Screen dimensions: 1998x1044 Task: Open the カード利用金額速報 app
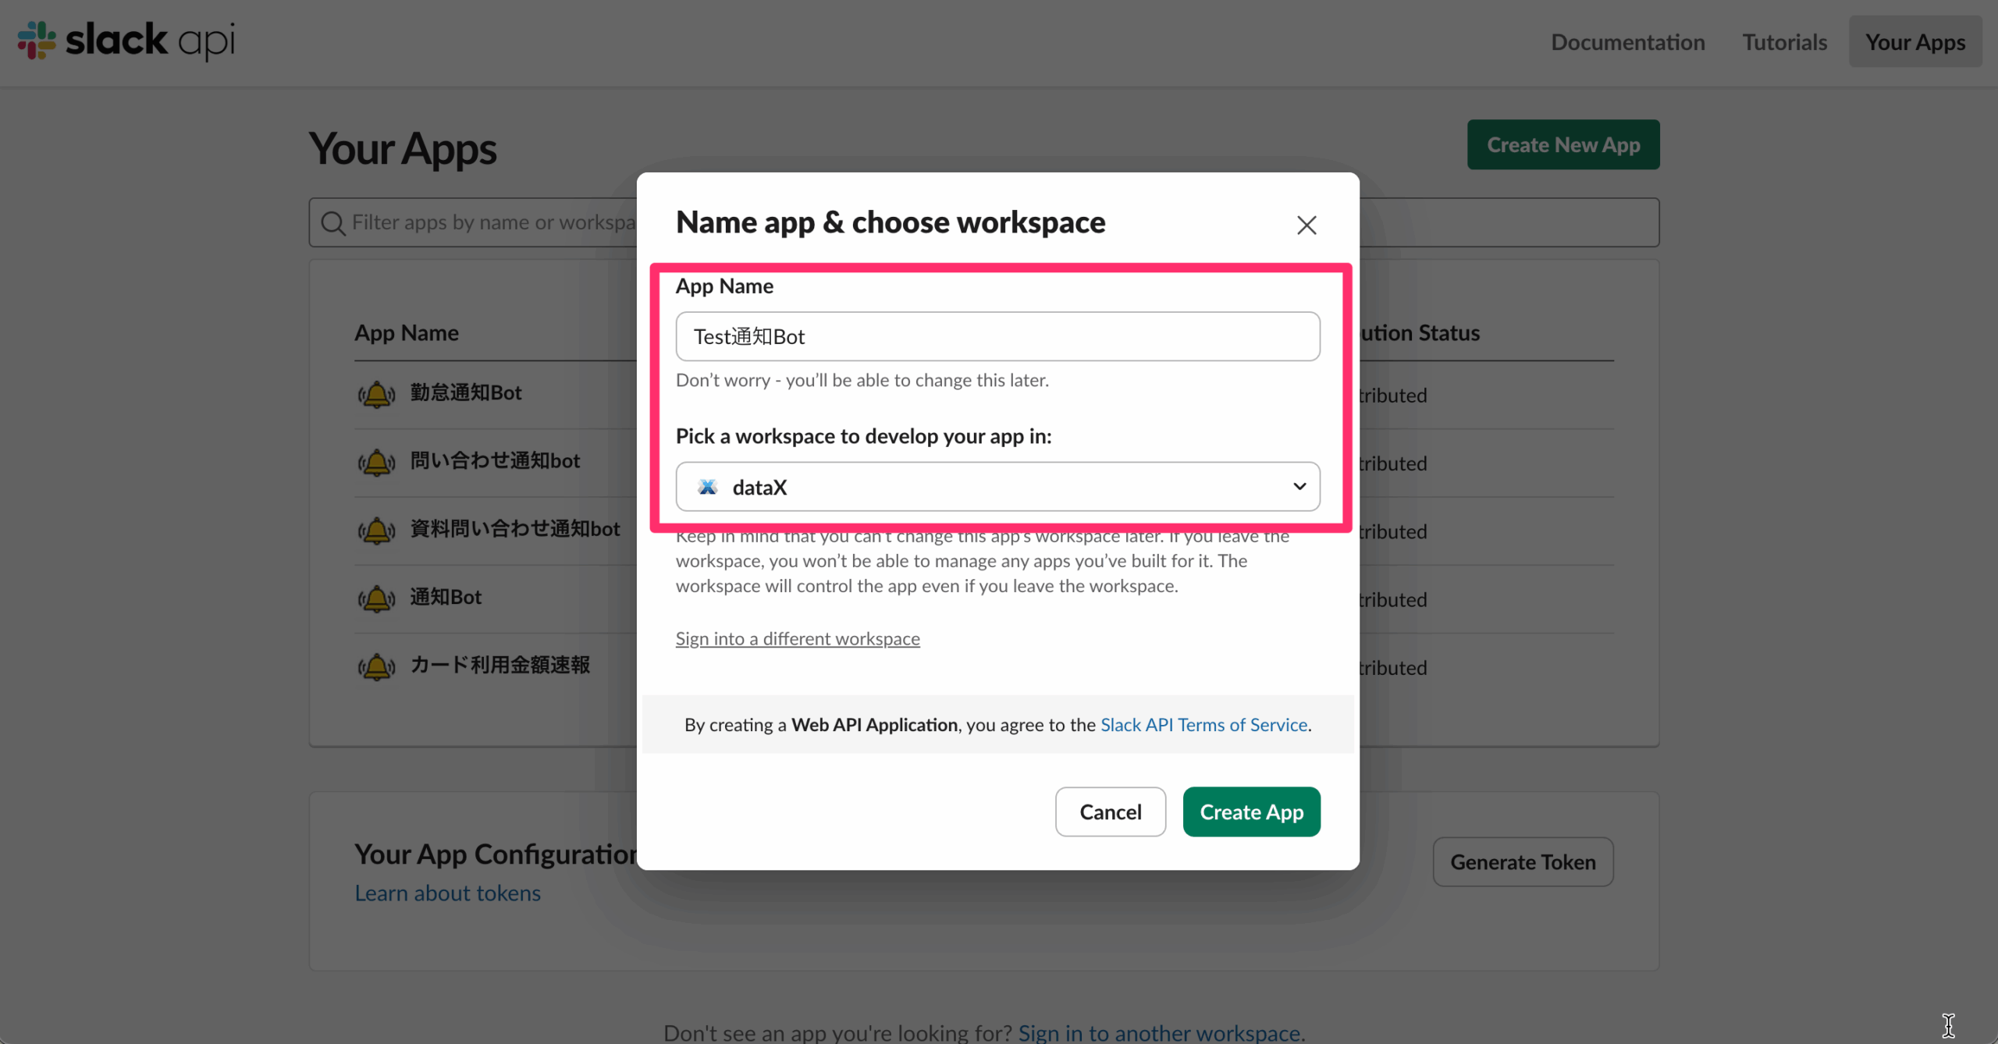click(x=500, y=665)
